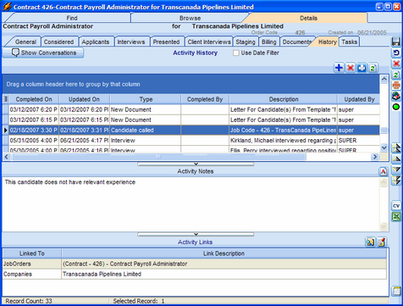Viewport: 403px width, 306px height.
Task: Click the green circle status indicator
Action: click(x=396, y=107)
